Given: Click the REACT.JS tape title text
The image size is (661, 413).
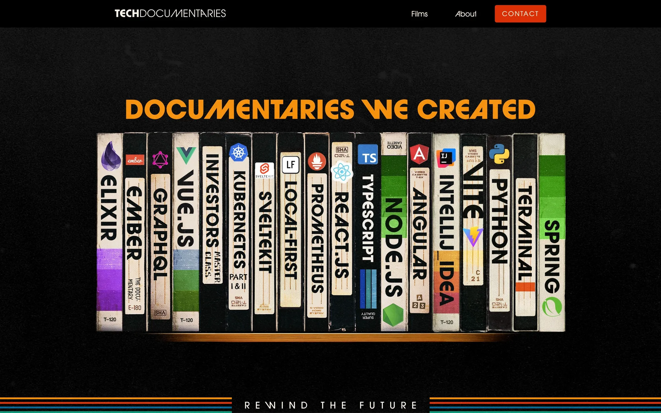Looking at the screenshot, I should (x=342, y=235).
